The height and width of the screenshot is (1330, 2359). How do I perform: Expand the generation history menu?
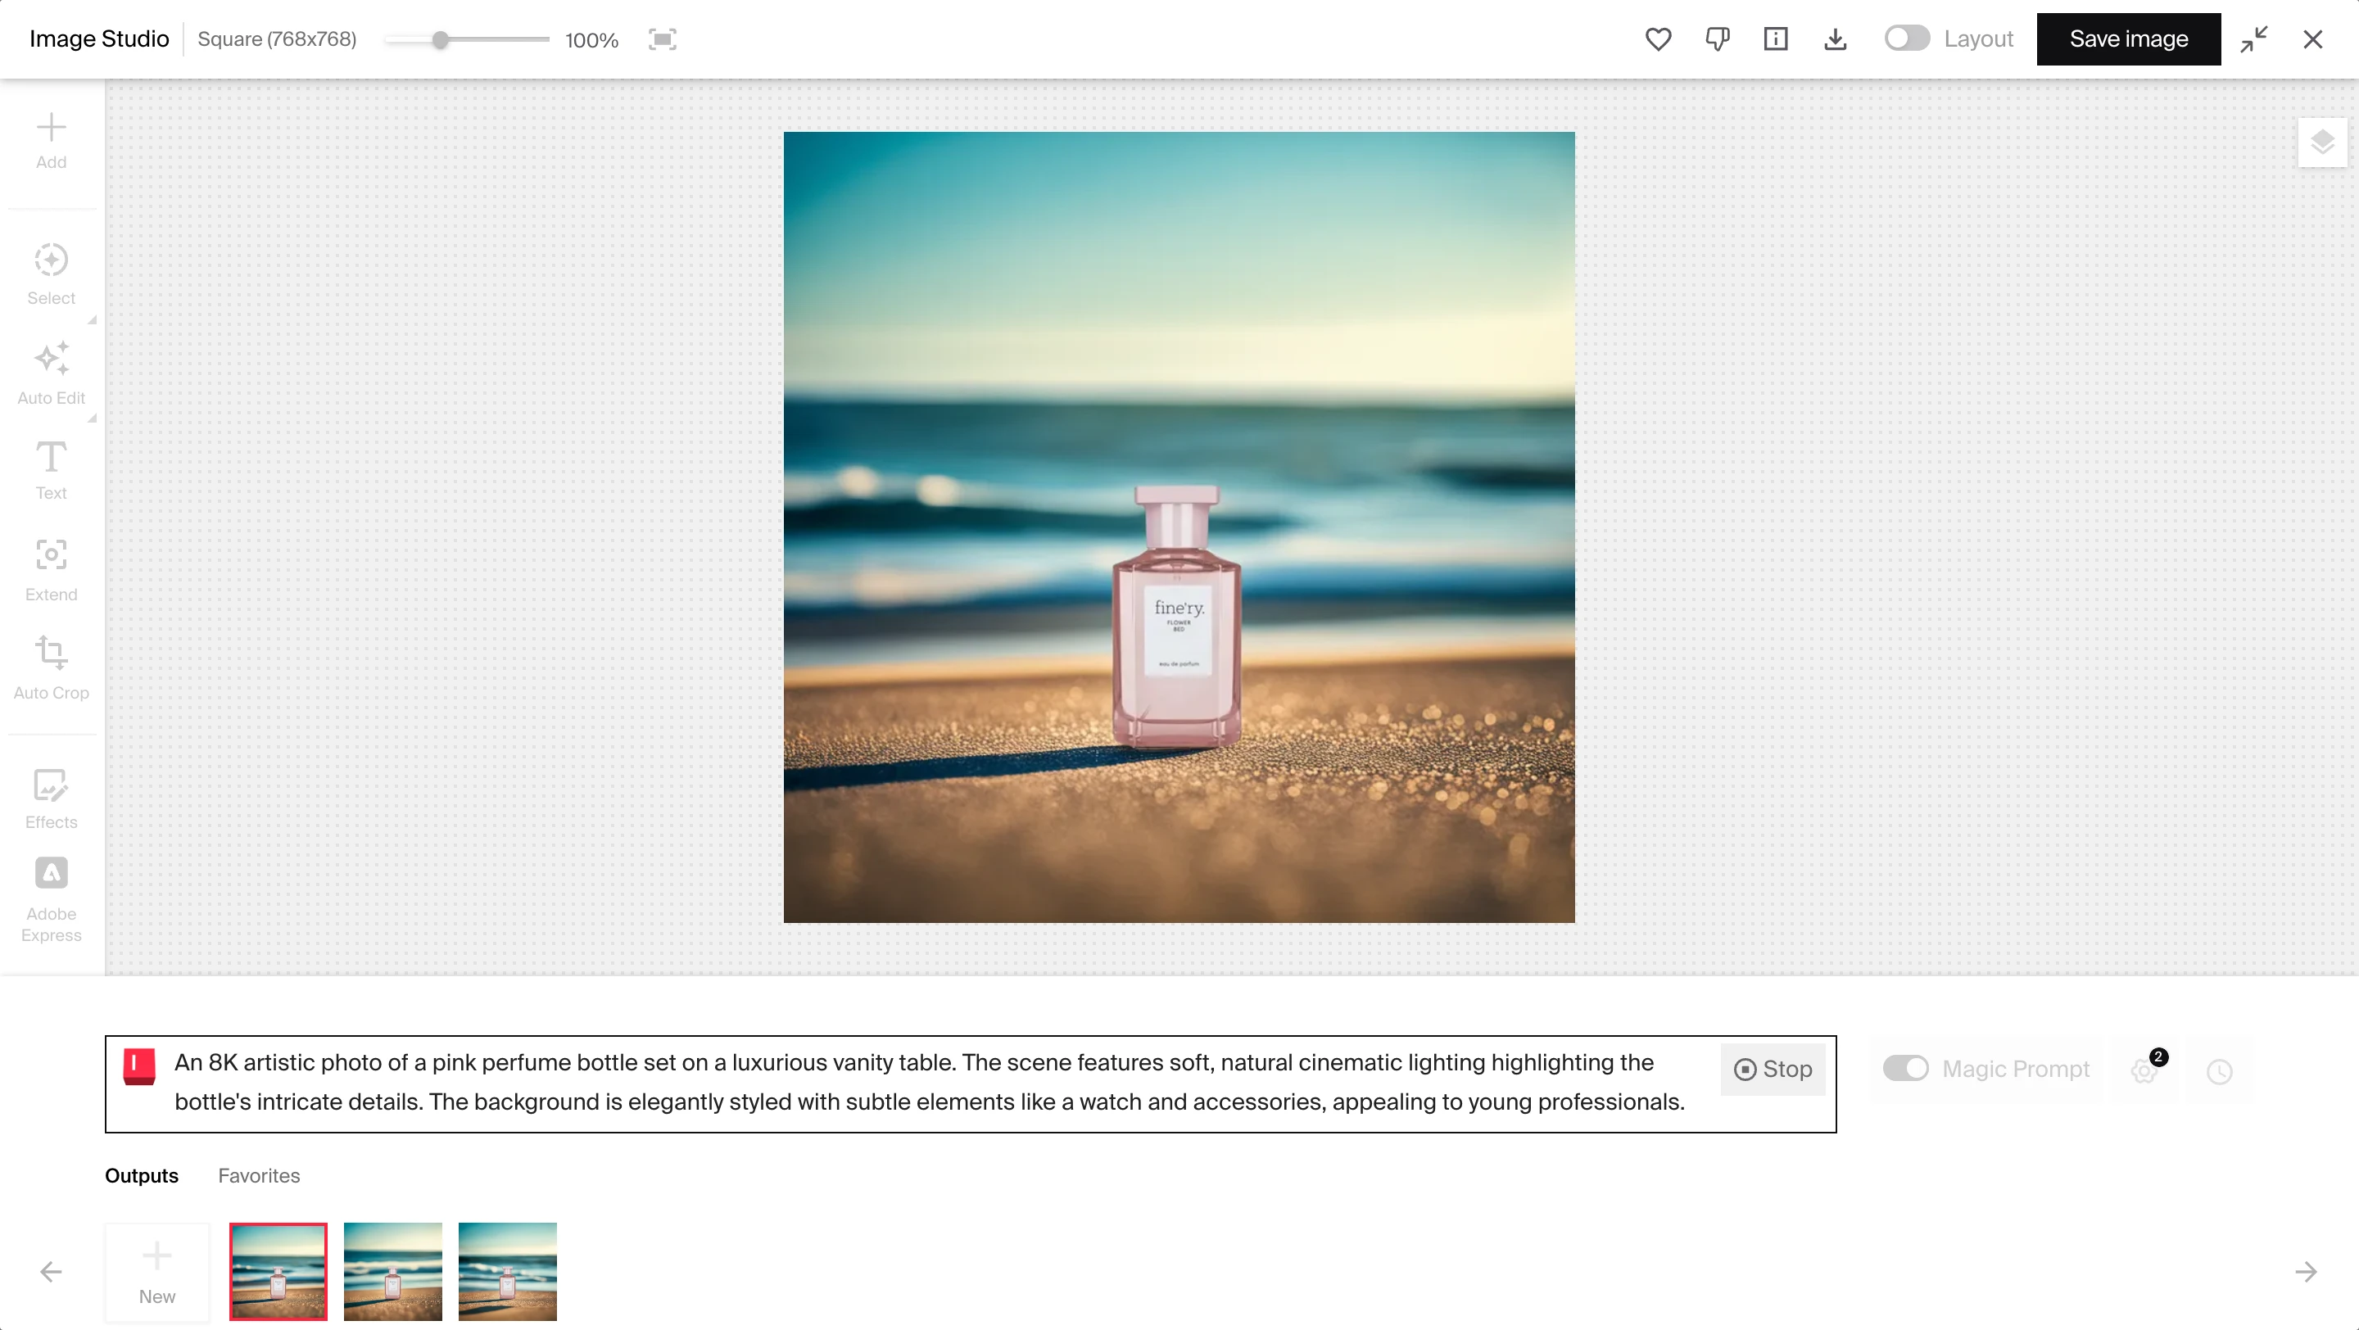[2223, 1070]
